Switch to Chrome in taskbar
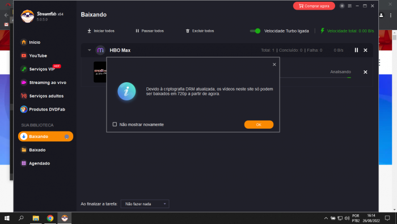 50,218
